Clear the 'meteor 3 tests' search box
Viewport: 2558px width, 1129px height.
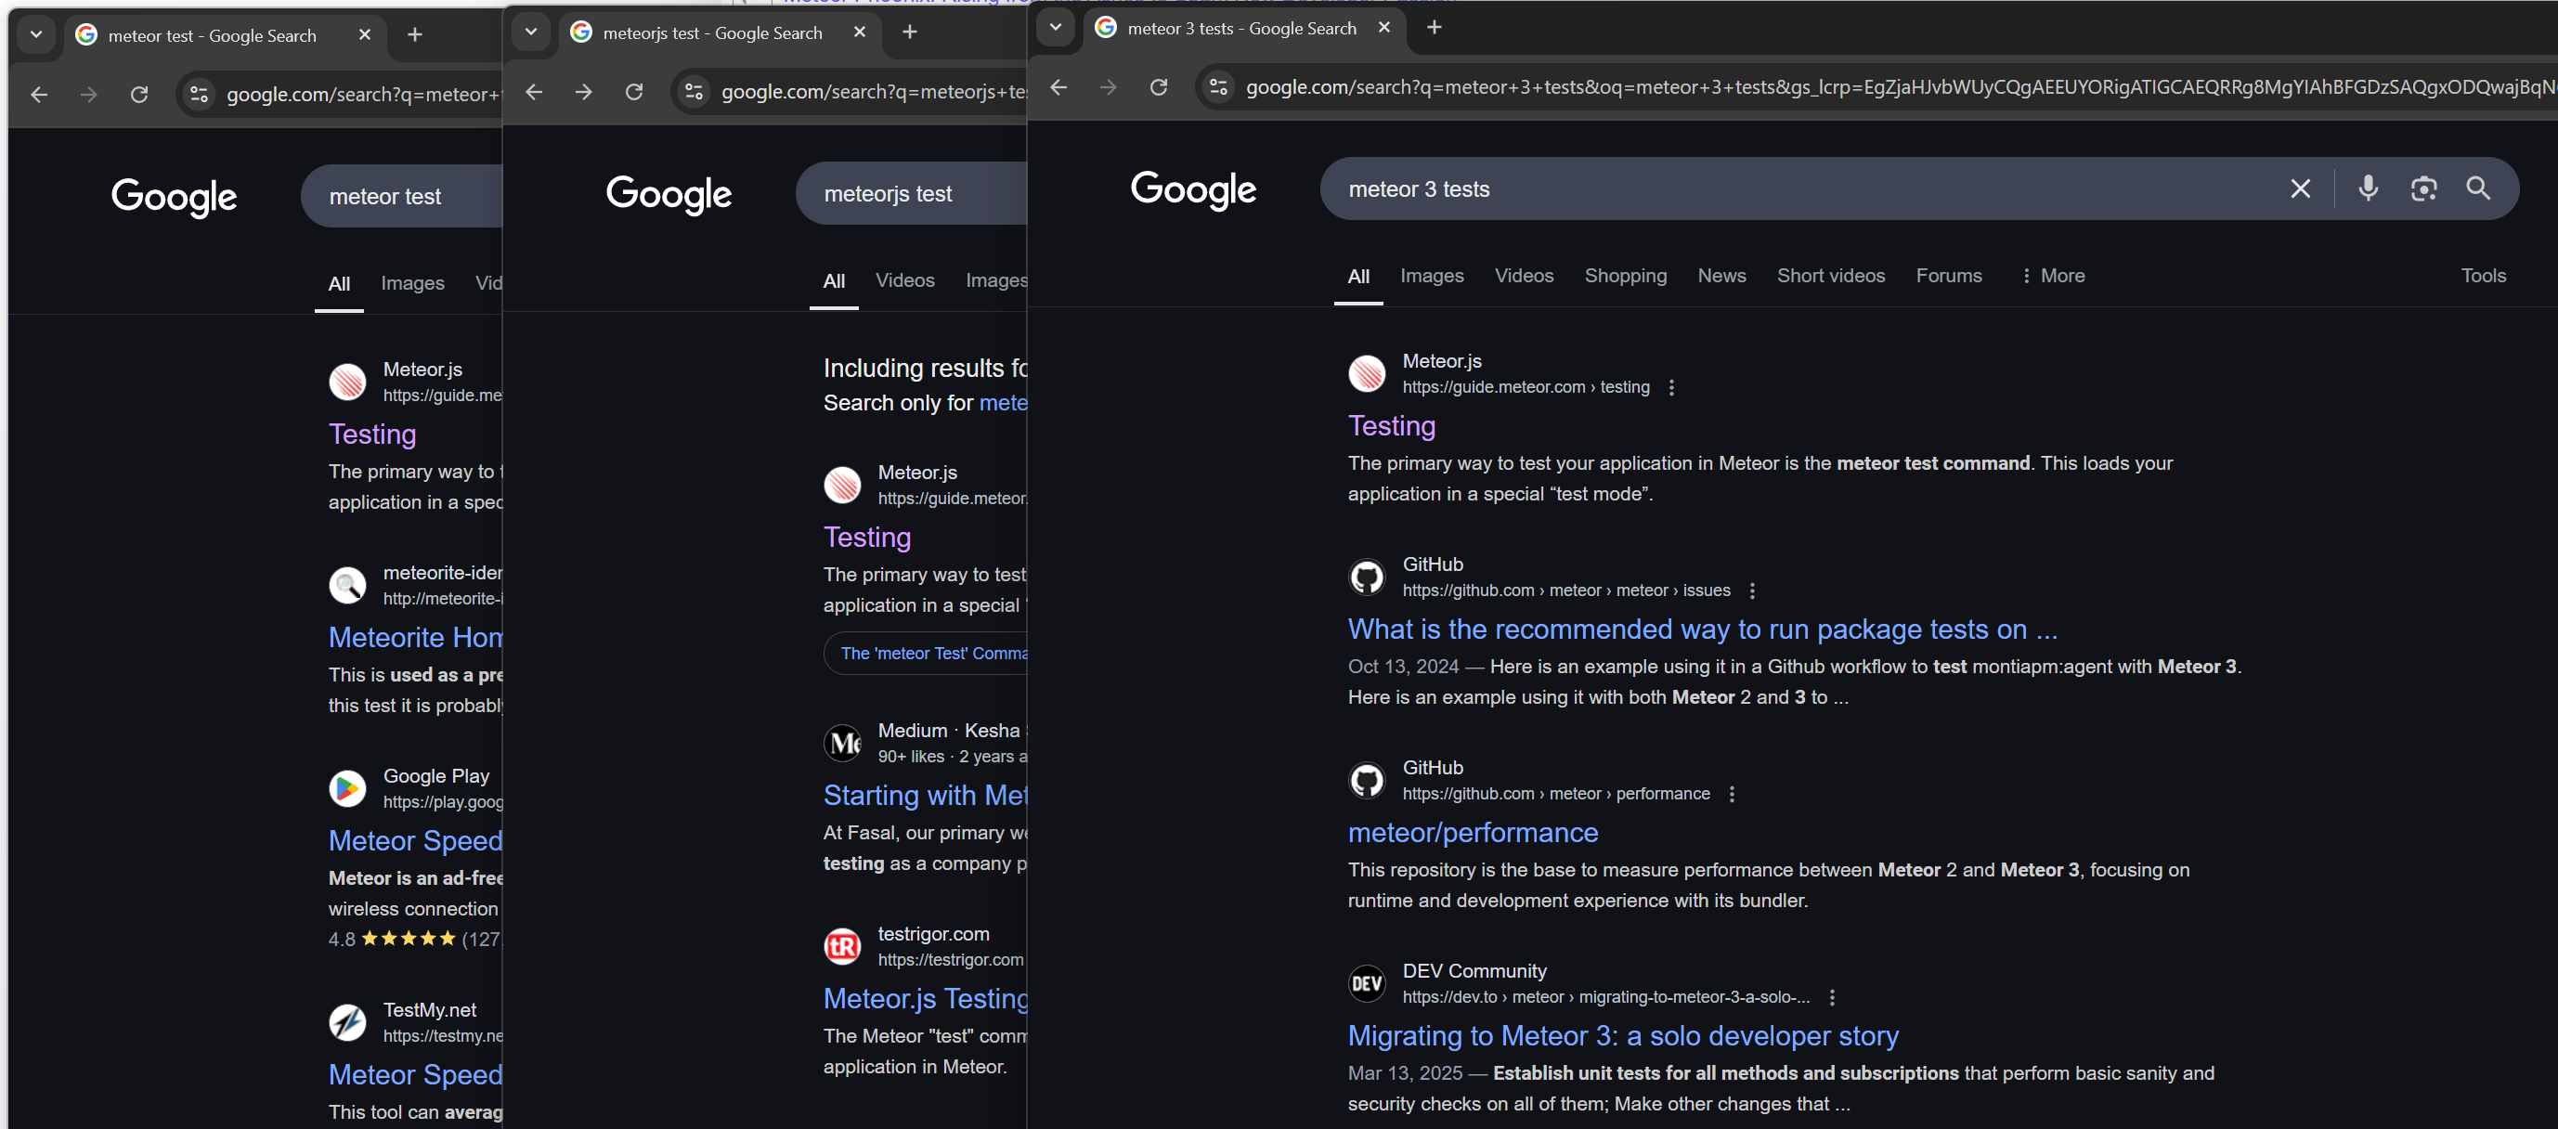point(2300,188)
